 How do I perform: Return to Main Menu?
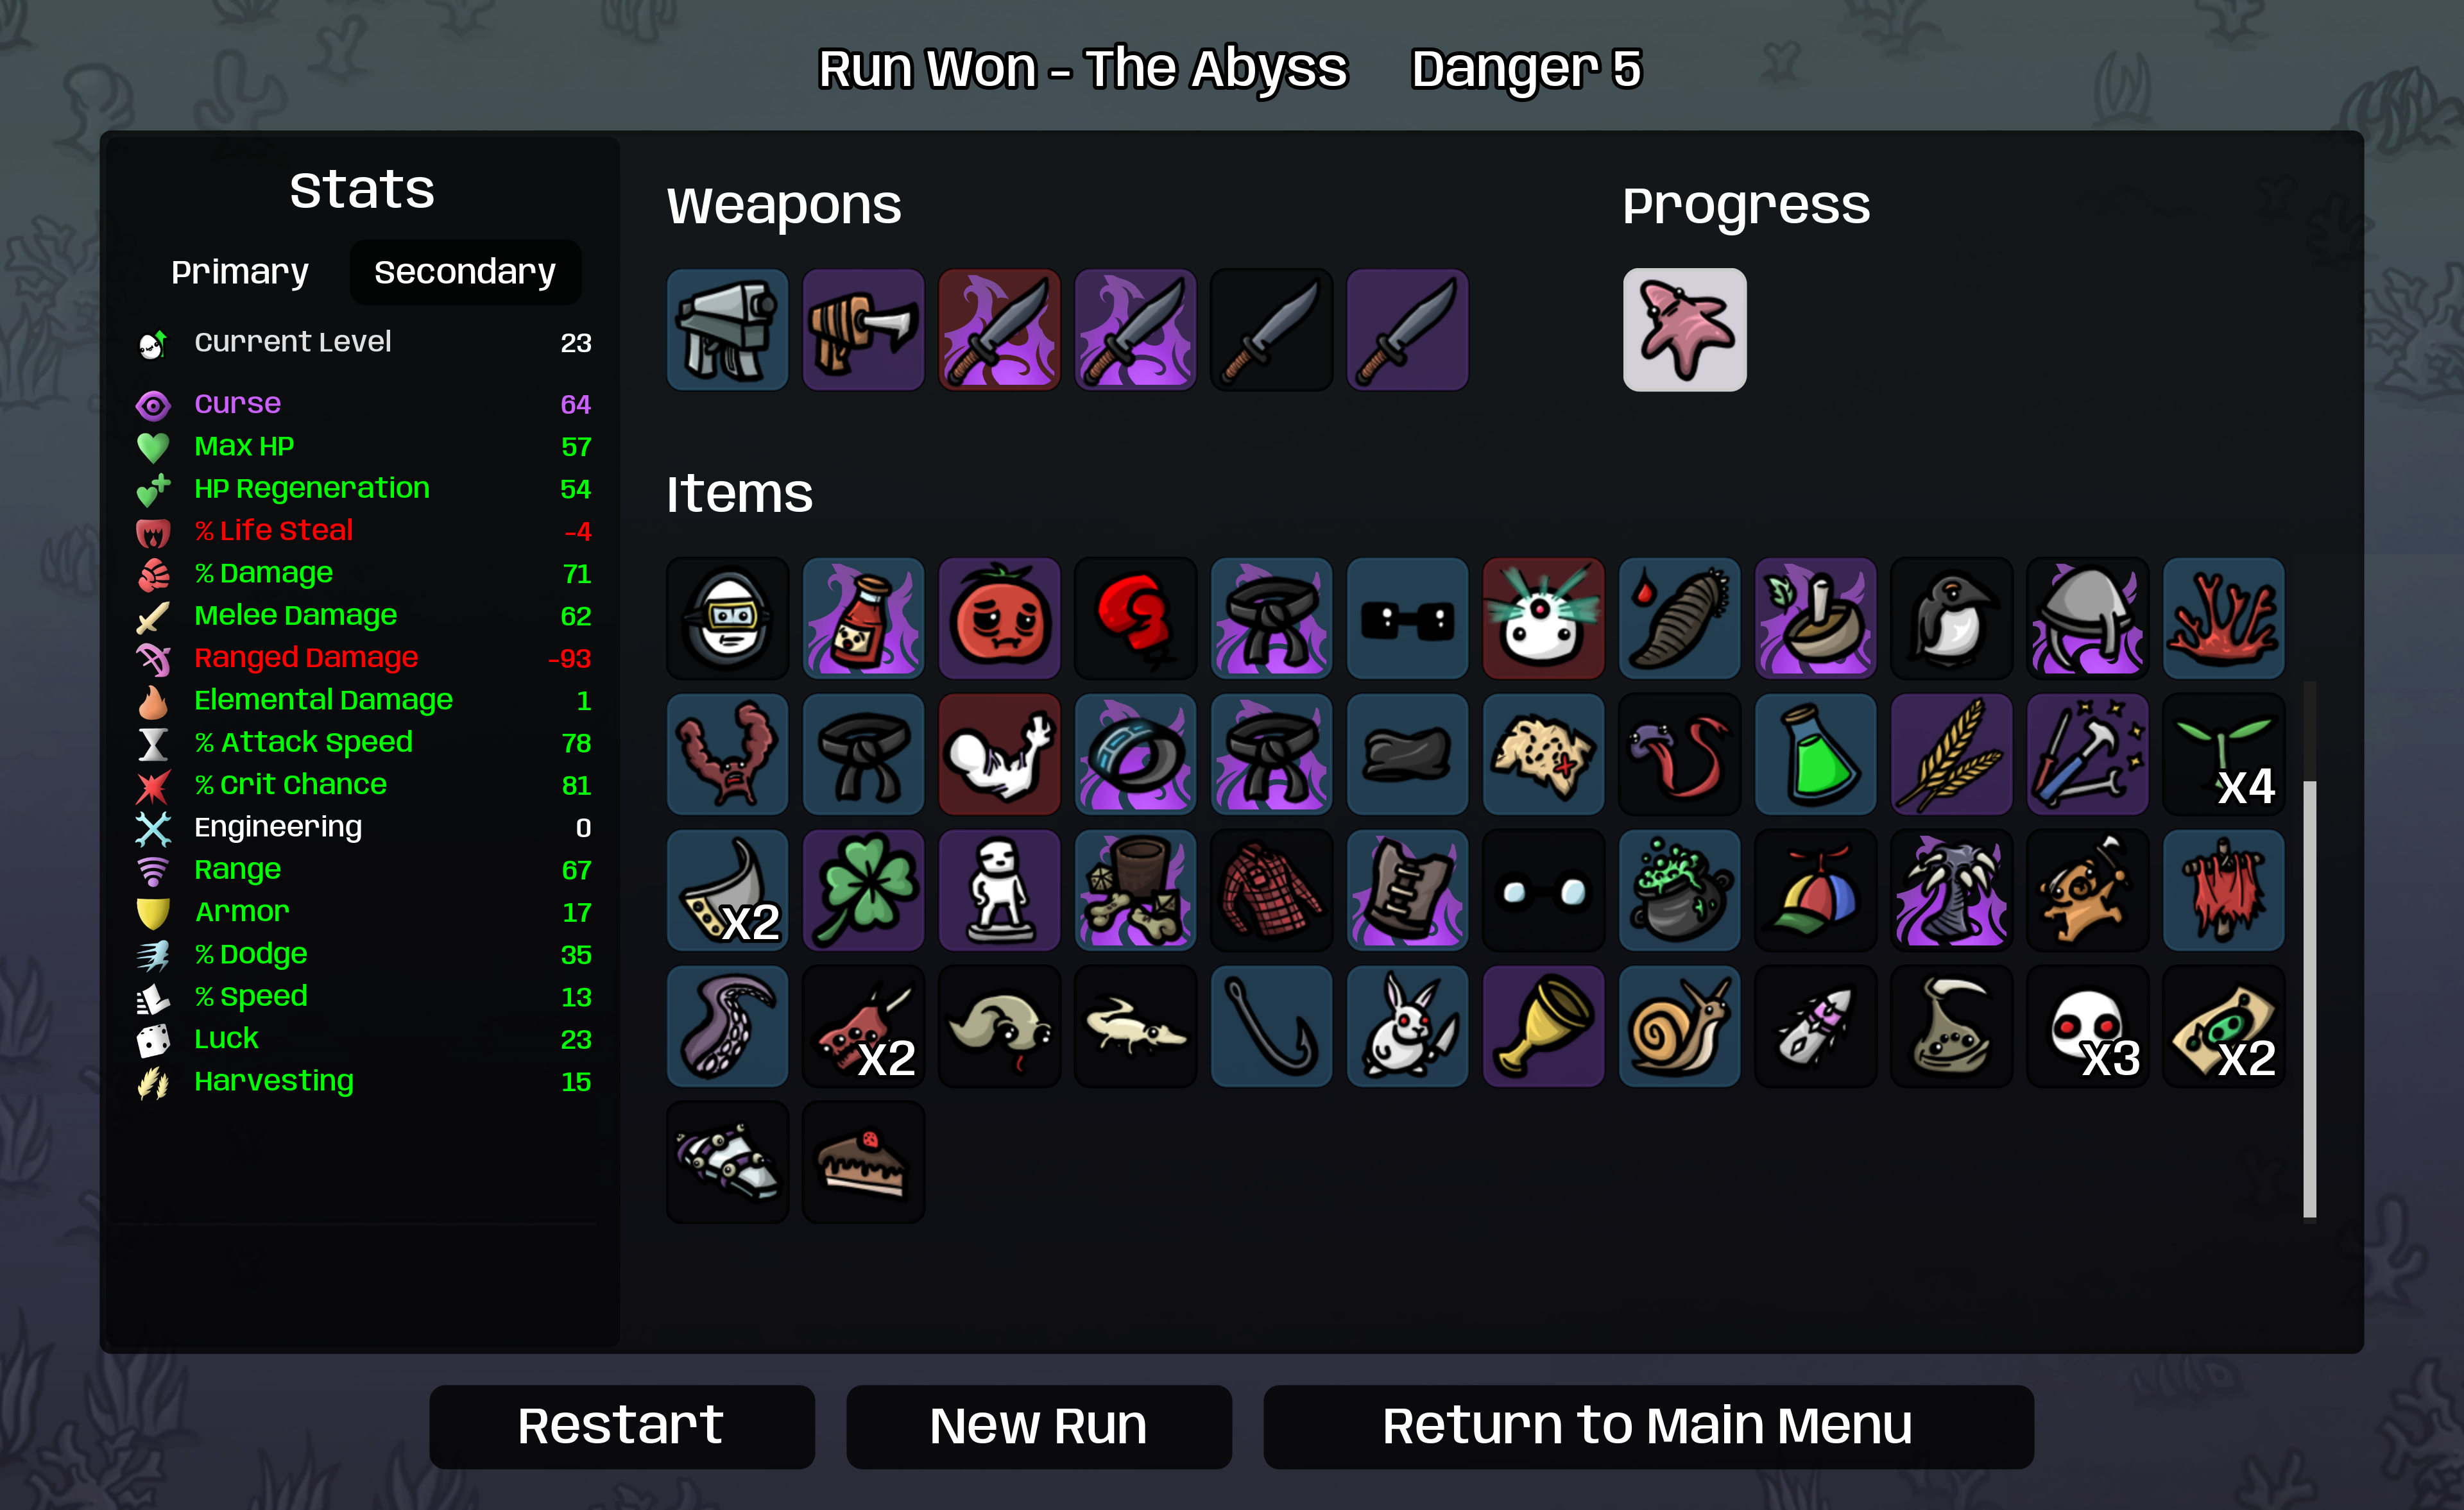(1647, 1426)
